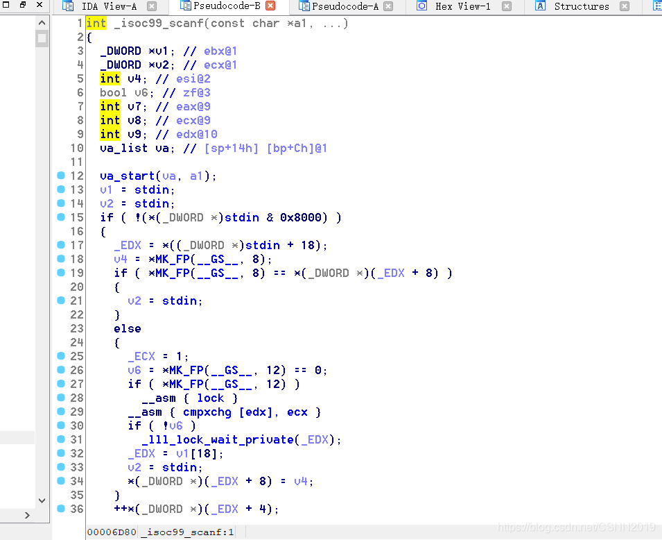This screenshot has width=662, height=540.
Task: Click the Hex View-1 tab icon
Action: coord(421,6)
